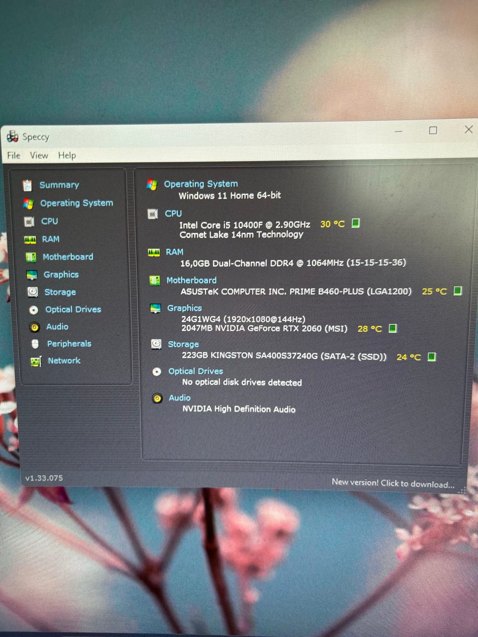Click the Storage drive icon in sidebar
This screenshot has width=478, height=637.
(x=32, y=292)
